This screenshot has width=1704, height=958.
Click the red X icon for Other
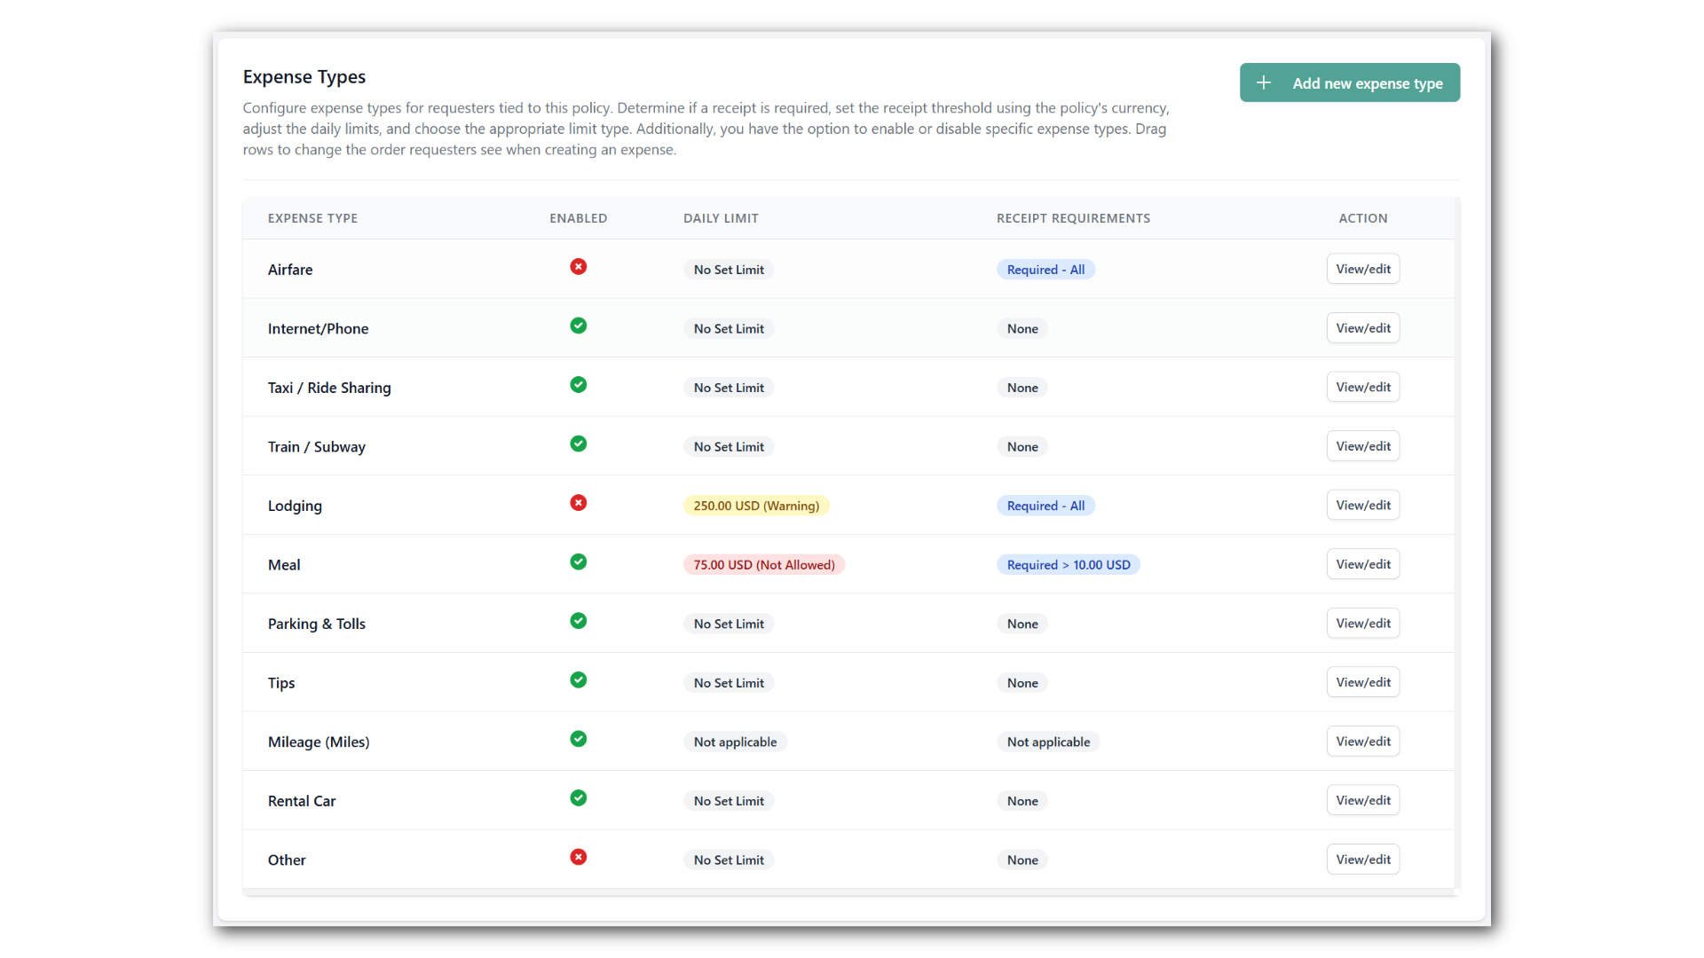pos(578,857)
